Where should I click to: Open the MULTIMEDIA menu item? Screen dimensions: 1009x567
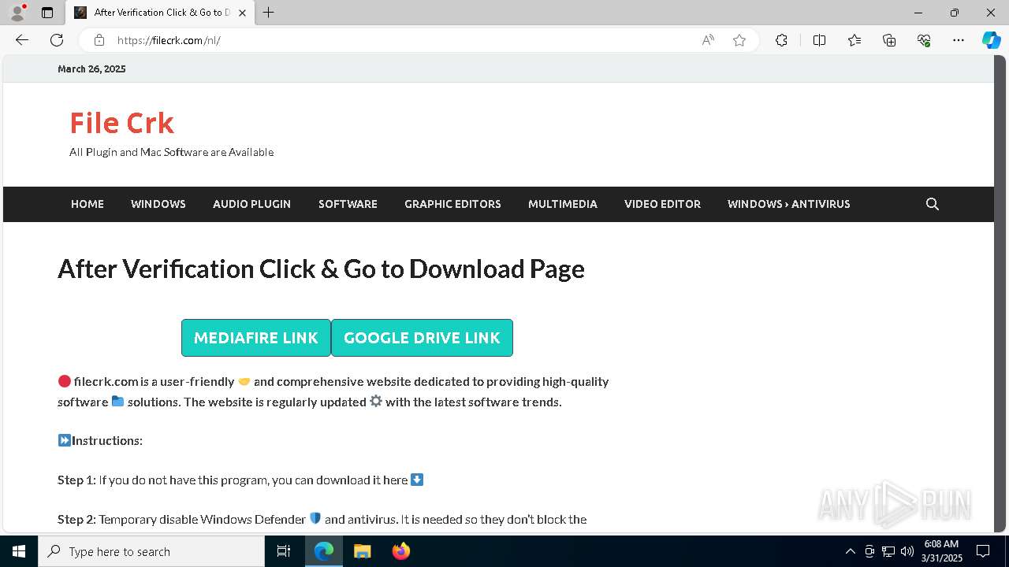(563, 204)
